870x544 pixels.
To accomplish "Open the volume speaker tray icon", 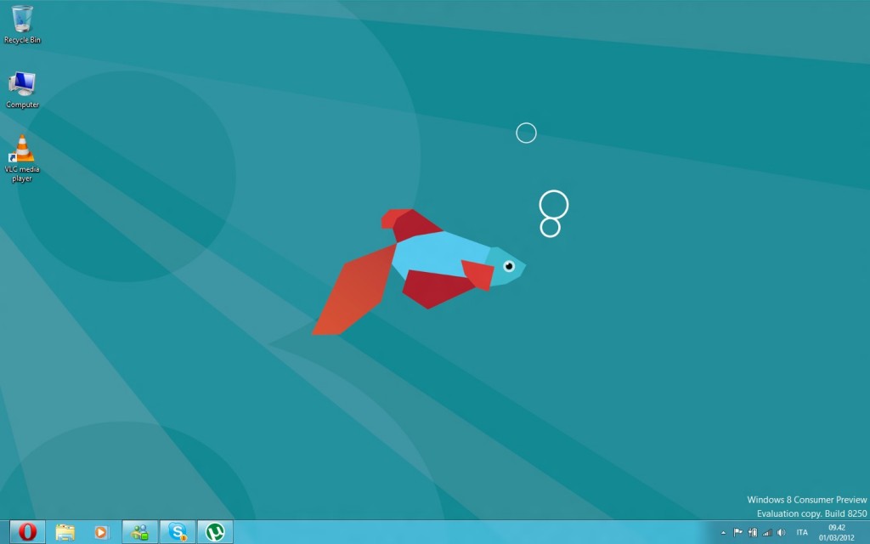I will [782, 532].
